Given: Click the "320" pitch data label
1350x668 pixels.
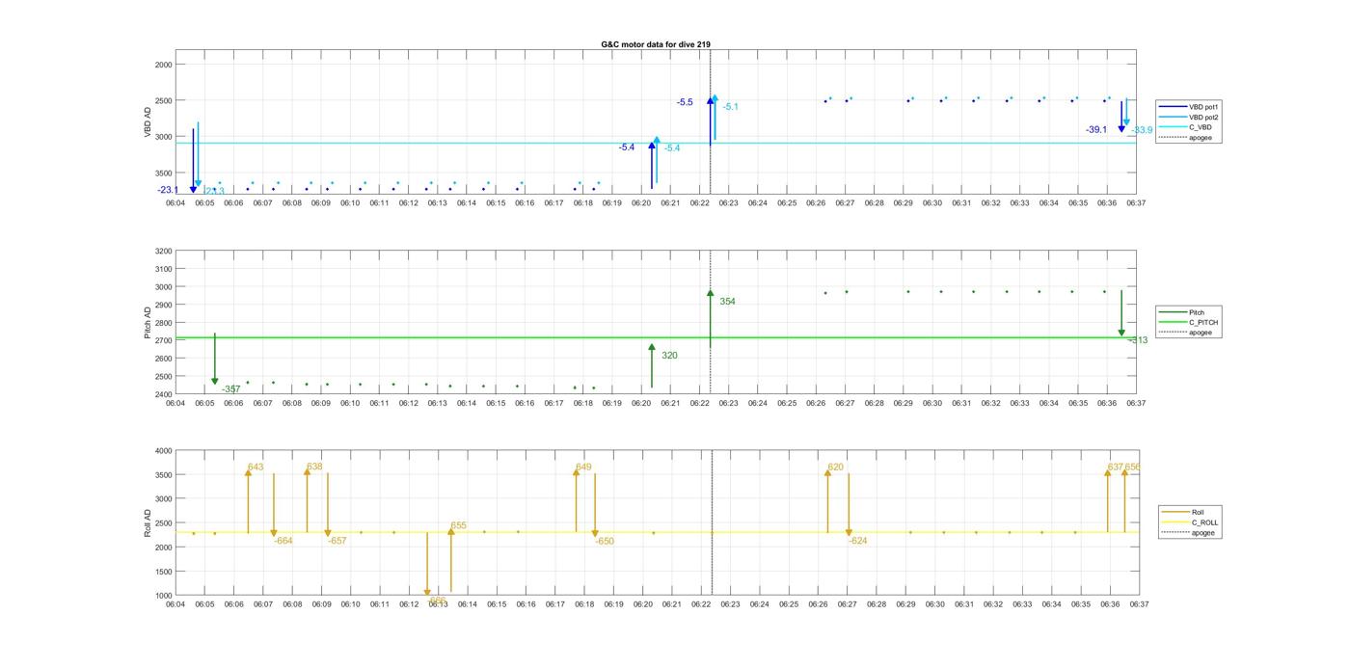Looking at the screenshot, I should coord(669,356).
